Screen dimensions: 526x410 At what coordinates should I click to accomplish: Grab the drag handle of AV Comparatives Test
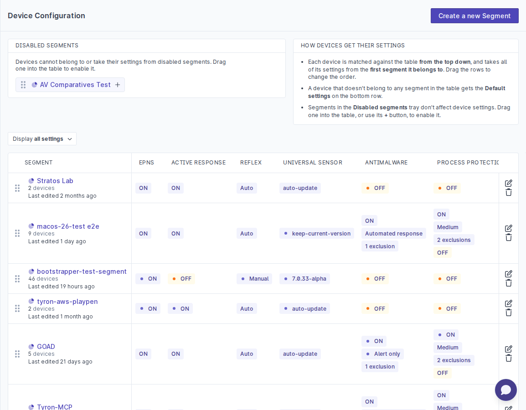coord(23,85)
